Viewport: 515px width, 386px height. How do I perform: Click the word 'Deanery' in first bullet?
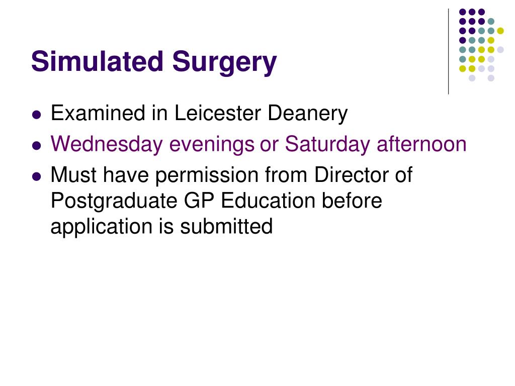(x=307, y=114)
